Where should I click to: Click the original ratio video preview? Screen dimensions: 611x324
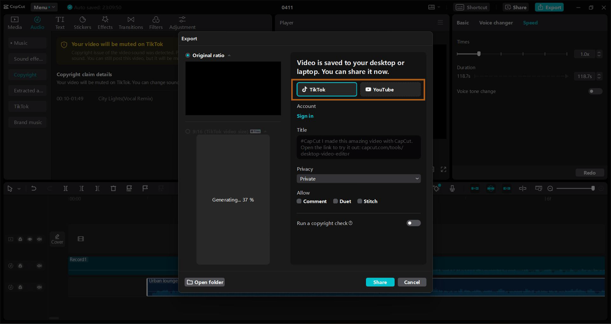[x=233, y=88]
